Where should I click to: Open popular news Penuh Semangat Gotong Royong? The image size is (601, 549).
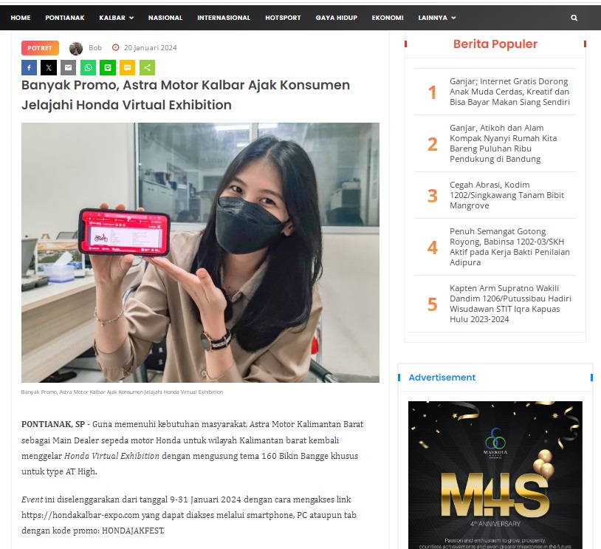click(509, 247)
